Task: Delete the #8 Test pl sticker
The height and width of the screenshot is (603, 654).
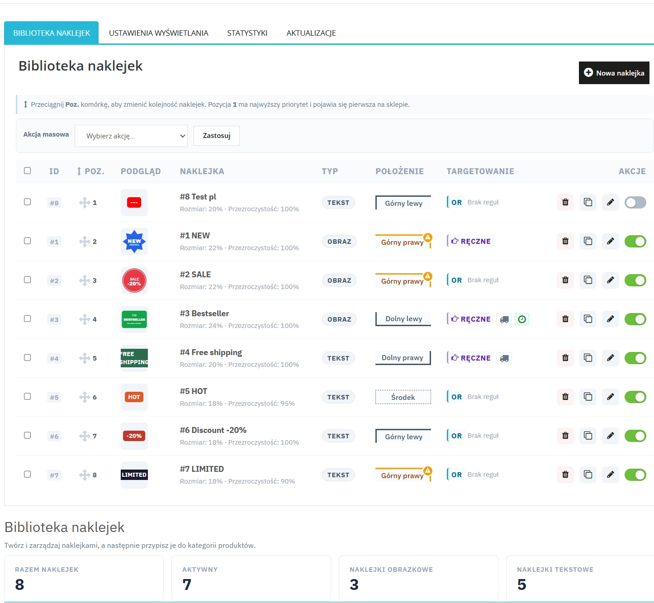Action: [565, 202]
